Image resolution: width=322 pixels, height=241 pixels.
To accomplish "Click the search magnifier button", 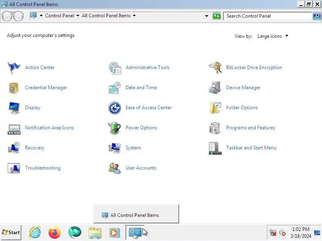I will pos(317,16).
